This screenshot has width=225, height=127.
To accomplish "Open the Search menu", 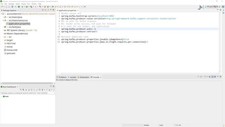I will tap(18, 4).
